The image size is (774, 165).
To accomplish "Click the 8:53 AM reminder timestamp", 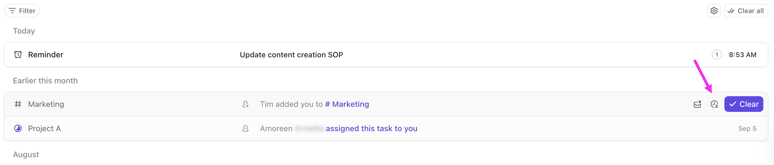I will [x=742, y=55].
